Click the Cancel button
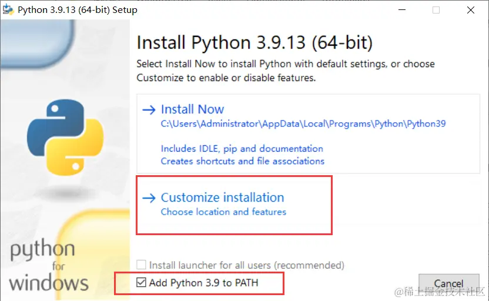This screenshot has width=489, height=301. (449, 283)
